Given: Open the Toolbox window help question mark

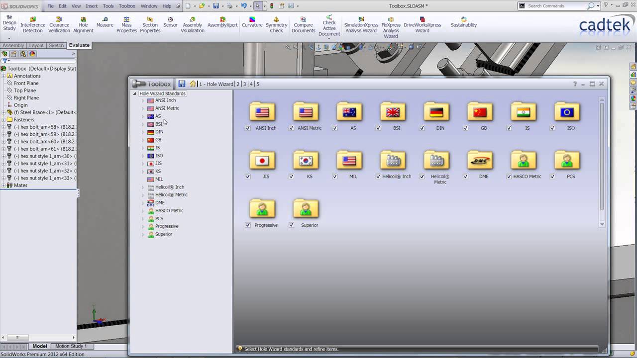Looking at the screenshot, I should tap(575, 84).
